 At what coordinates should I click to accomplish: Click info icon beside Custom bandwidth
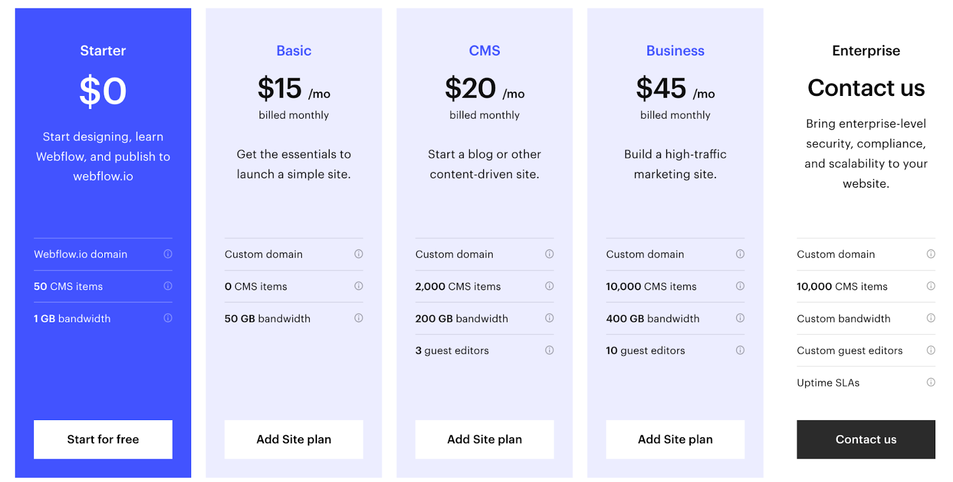pyautogui.click(x=930, y=318)
